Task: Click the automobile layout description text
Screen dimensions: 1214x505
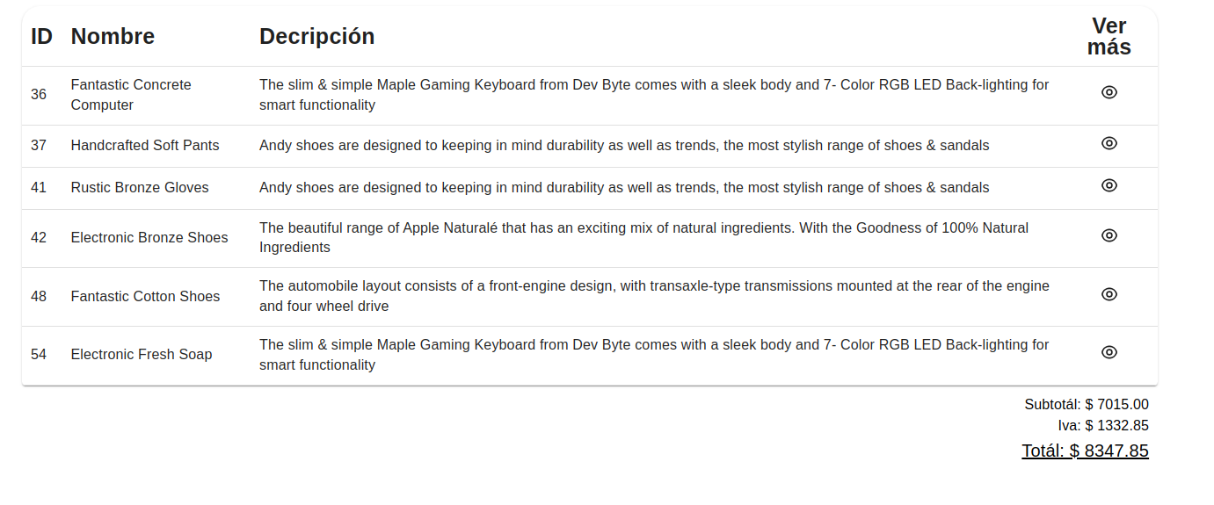Action: point(654,296)
